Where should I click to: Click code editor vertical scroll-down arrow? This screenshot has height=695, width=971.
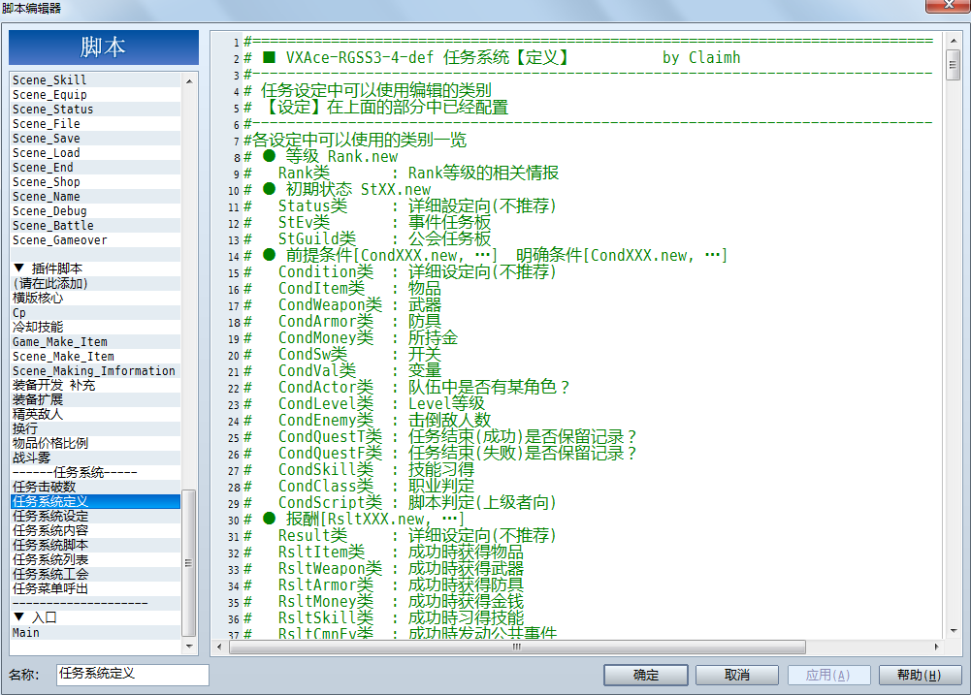(953, 631)
